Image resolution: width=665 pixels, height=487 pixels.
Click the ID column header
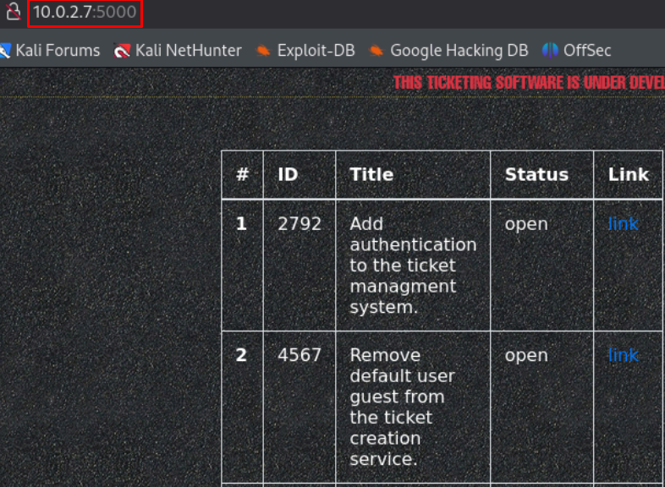coord(300,175)
